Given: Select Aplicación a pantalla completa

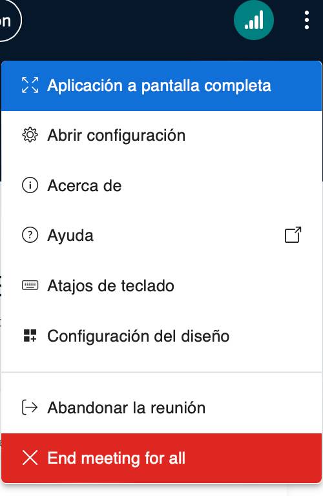Looking at the screenshot, I should [x=161, y=86].
